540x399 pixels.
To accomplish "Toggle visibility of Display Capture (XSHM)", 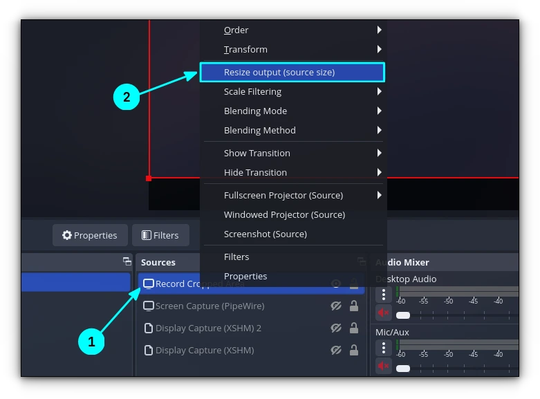I will (x=336, y=350).
